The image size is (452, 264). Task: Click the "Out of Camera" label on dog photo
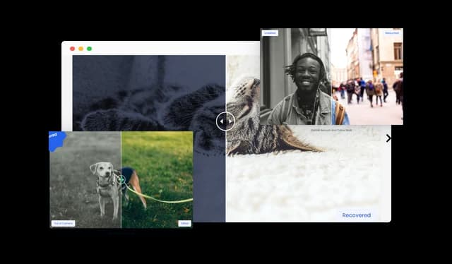63,223
